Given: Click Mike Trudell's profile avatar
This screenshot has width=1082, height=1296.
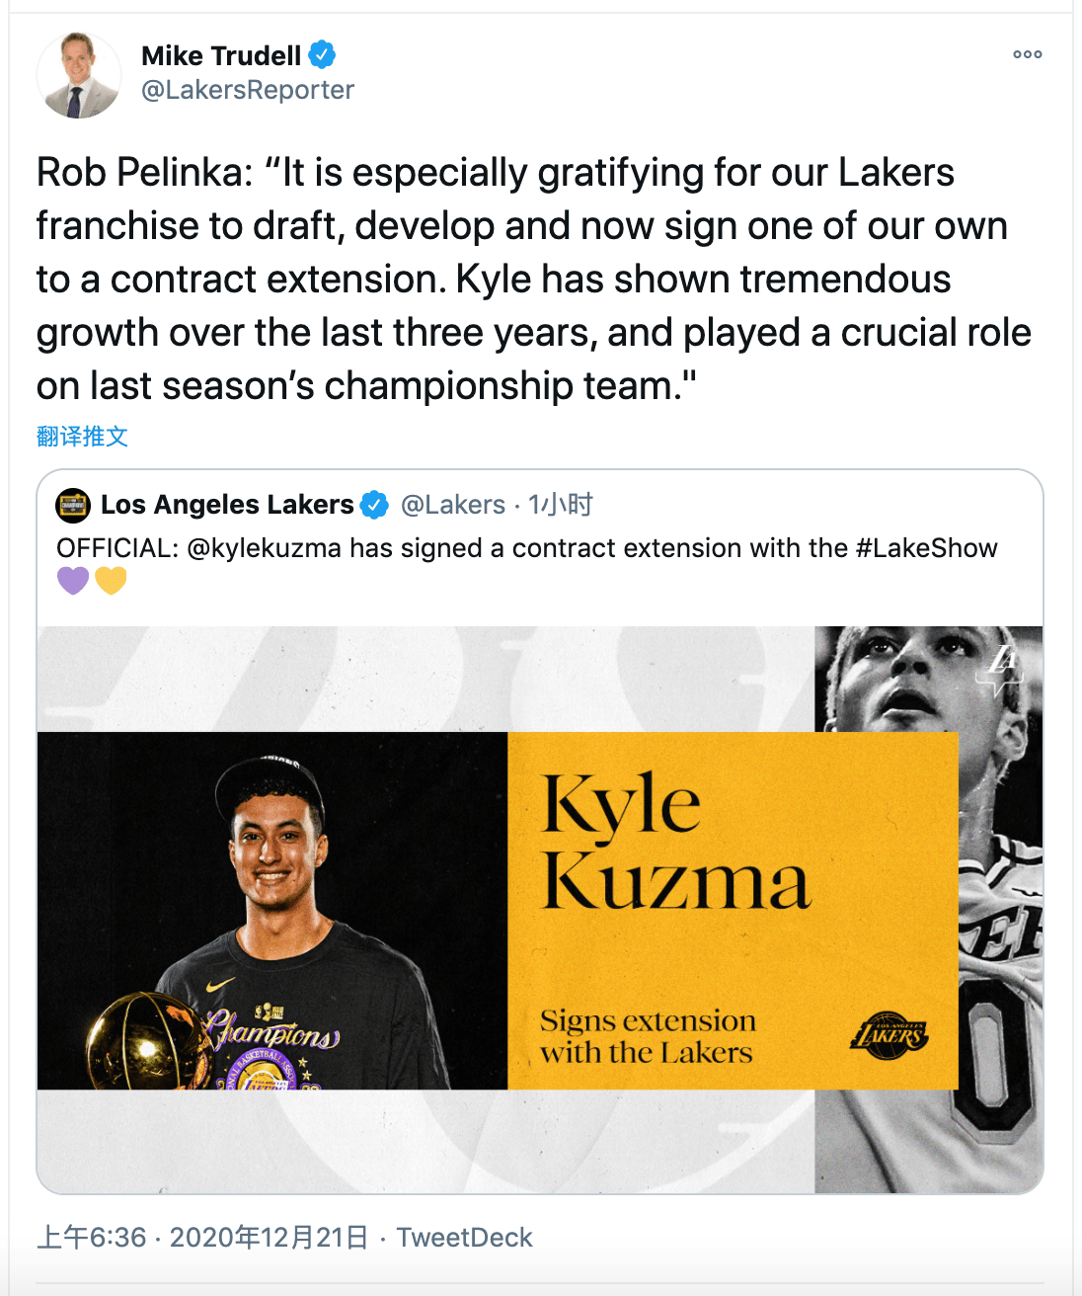Looking at the screenshot, I should point(79,75).
